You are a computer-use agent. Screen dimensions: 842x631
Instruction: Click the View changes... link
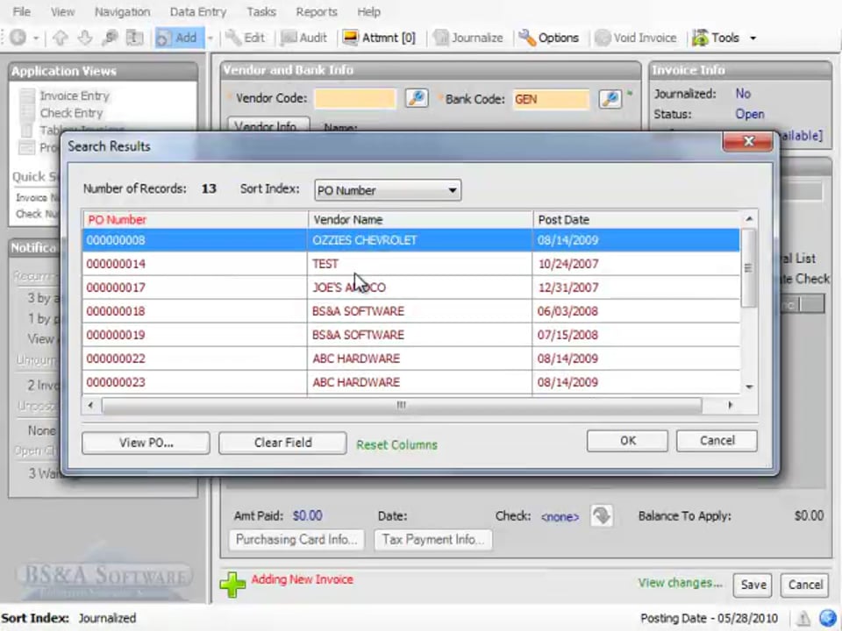[681, 583]
